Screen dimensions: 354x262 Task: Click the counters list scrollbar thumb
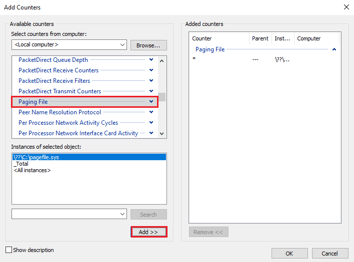click(161, 97)
